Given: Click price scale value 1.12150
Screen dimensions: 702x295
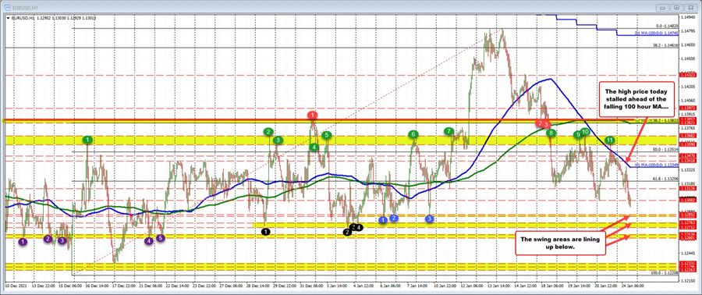Looking at the screenshot, I should (688, 281).
